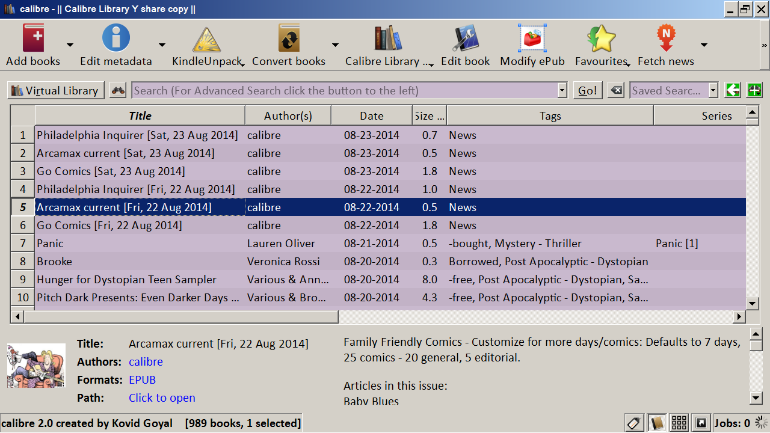The image size is (770, 433).
Task: Click the Arcamax book cover thumbnail
Action: [36, 366]
